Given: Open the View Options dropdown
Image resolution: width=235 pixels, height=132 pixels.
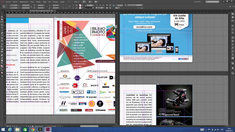Looking at the screenshot, I should (x=85, y=2).
